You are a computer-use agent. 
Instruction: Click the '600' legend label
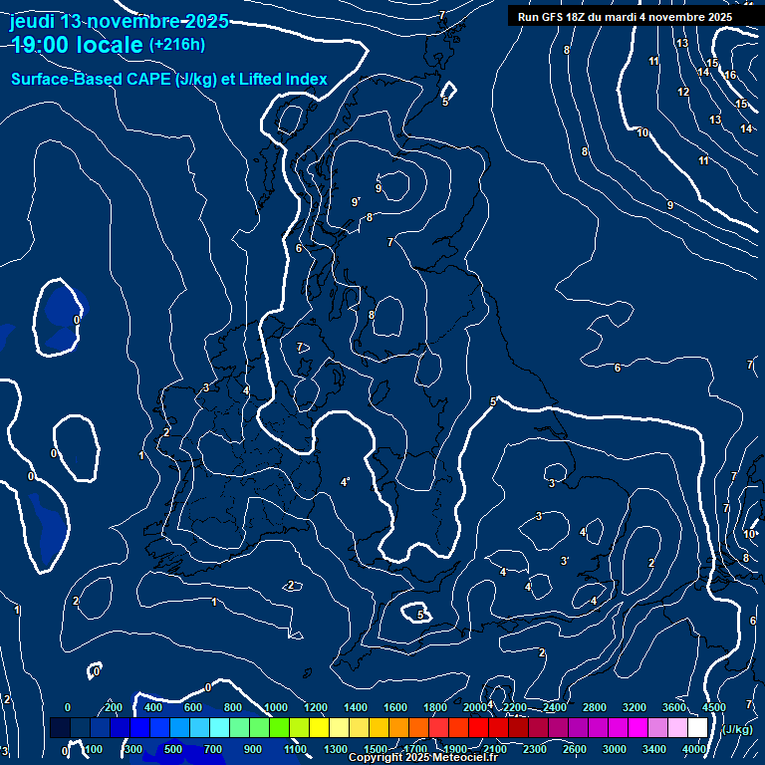(x=193, y=707)
